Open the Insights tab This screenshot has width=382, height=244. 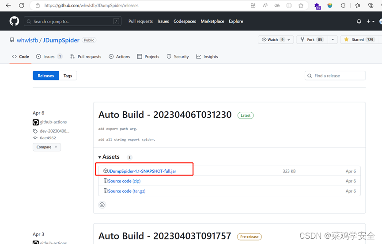[207, 57]
